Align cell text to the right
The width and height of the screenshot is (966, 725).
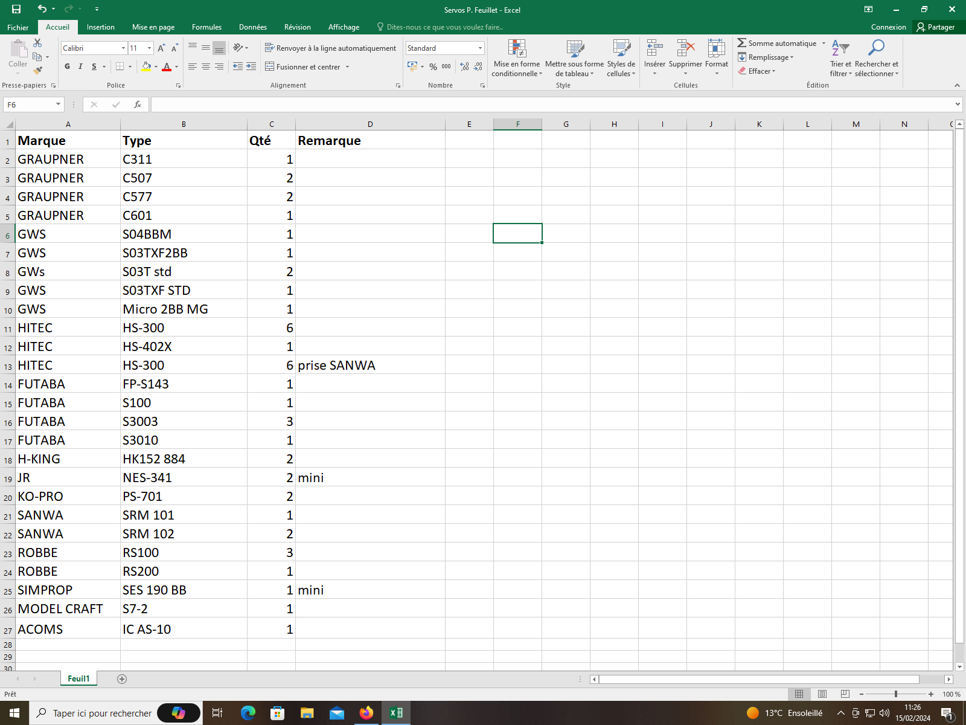(219, 66)
